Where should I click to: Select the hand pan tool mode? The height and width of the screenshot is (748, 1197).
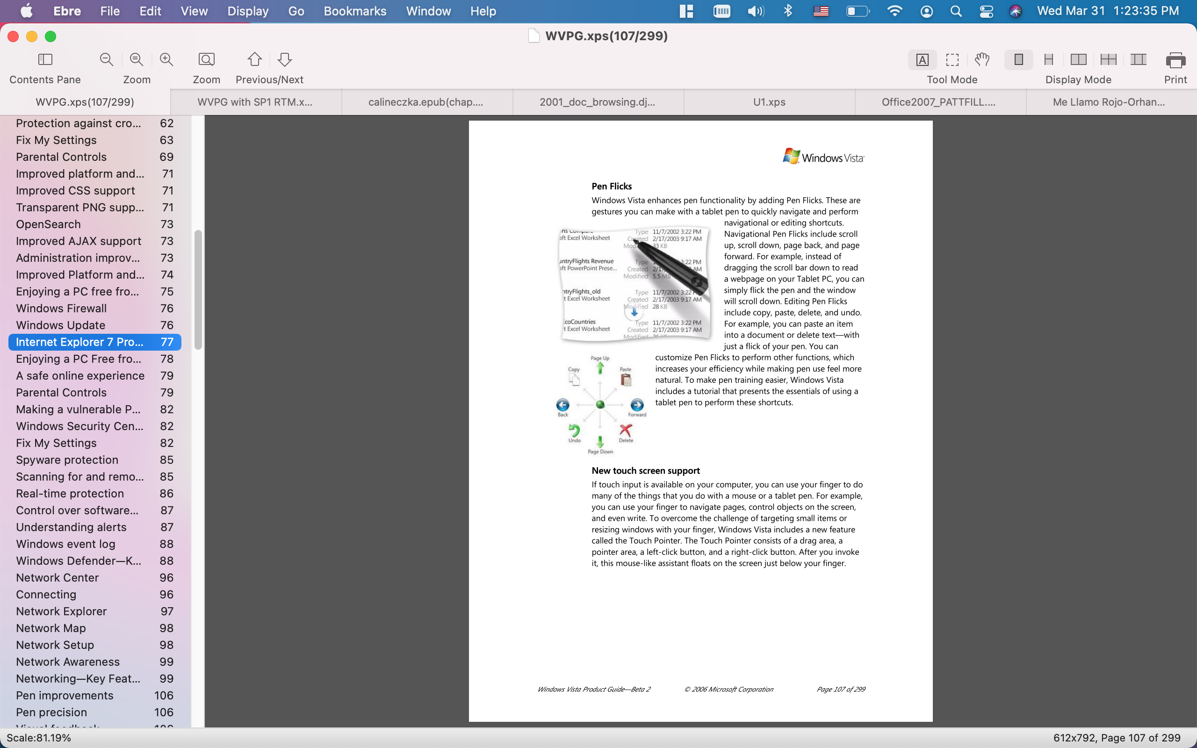[x=982, y=60]
